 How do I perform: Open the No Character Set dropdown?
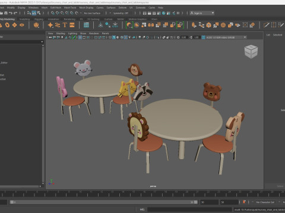pyautogui.click(x=266, y=202)
